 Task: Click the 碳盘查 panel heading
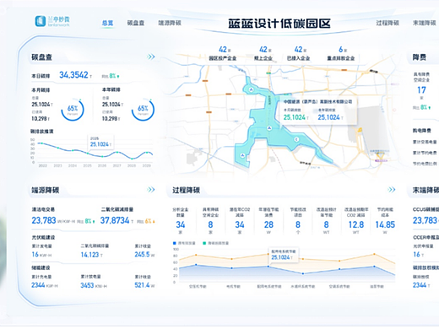pos(41,57)
